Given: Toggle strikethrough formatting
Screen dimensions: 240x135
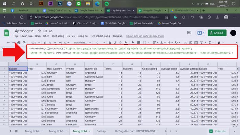Looking at the screenshot, I should click(120, 42).
